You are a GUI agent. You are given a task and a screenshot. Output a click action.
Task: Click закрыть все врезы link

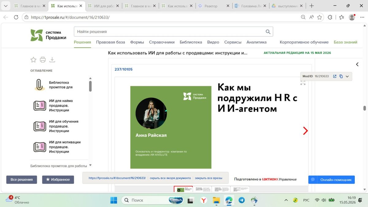pyautogui.click(x=209, y=178)
